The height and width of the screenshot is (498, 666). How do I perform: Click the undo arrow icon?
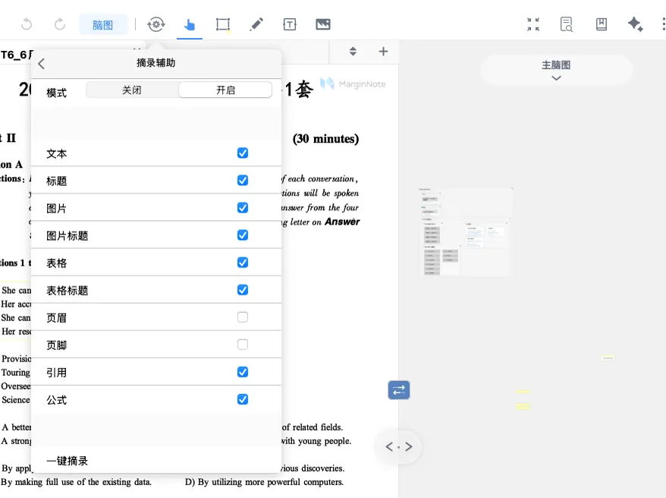click(x=27, y=24)
